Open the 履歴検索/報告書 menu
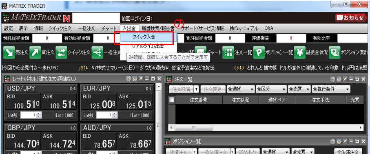Image resolution: width=370 pixels, height=154 pixels. point(158,28)
